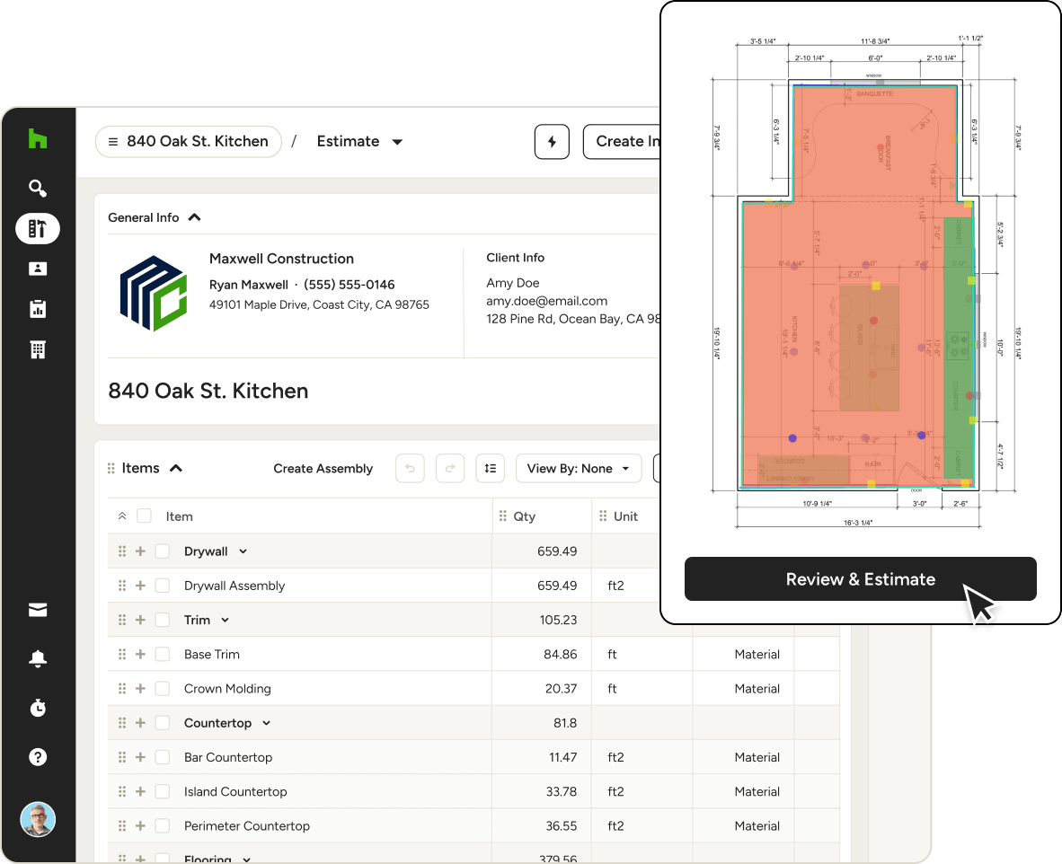Open notifications bell in sidebar
The image size is (1062, 864).
pyautogui.click(x=37, y=659)
